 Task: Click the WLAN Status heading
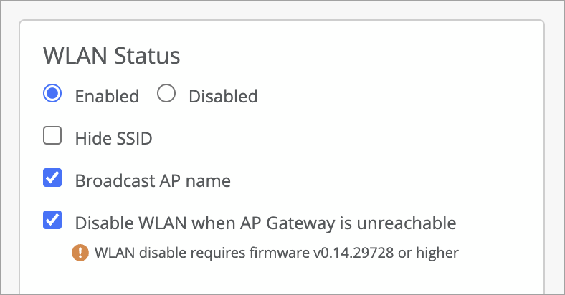pyautogui.click(x=111, y=55)
